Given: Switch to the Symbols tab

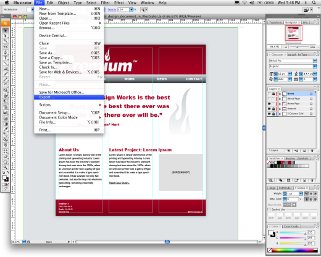Looking at the screenshot, I should 303,158.
